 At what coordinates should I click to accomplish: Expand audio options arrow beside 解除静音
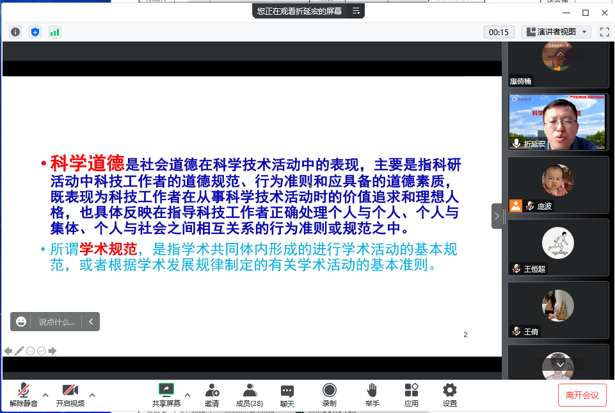pos(45,394)
